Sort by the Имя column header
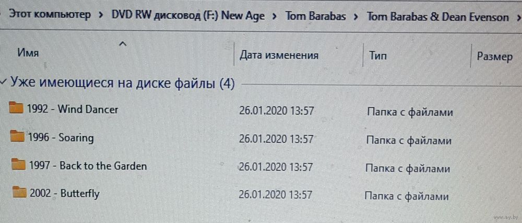Image resolution: width=522 pixels, height=223 pixels. click(x=28, y=53)
